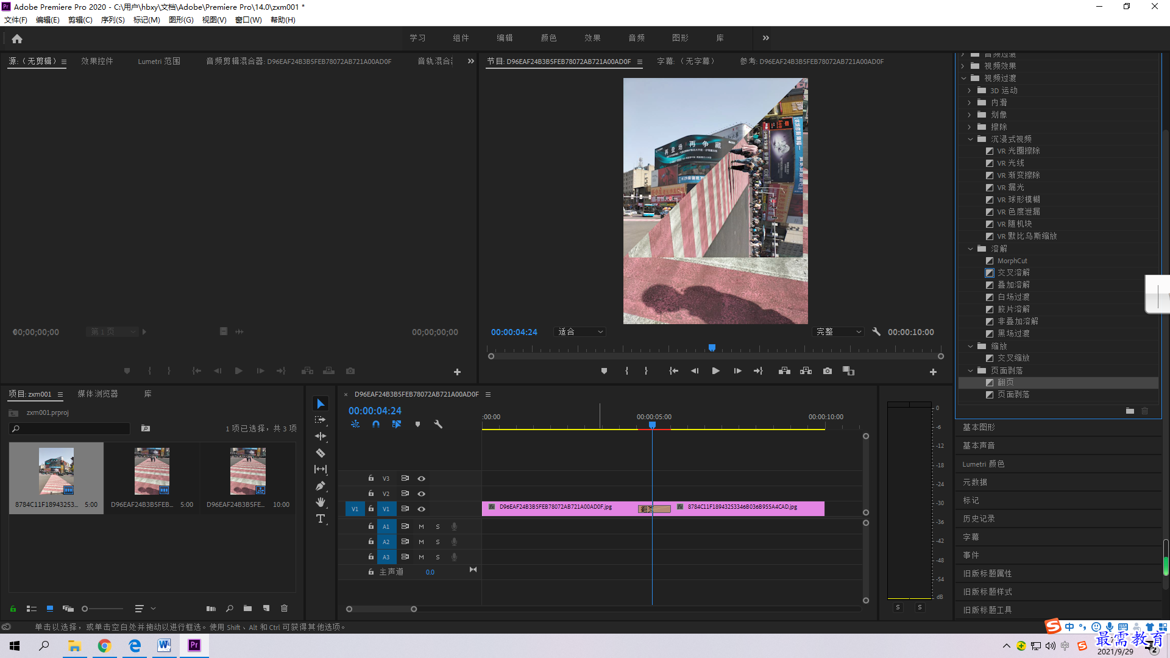Play the program monitor
Image resolution: width=1170 pixels, height=658 pixels.
click(x=716, y=371)
